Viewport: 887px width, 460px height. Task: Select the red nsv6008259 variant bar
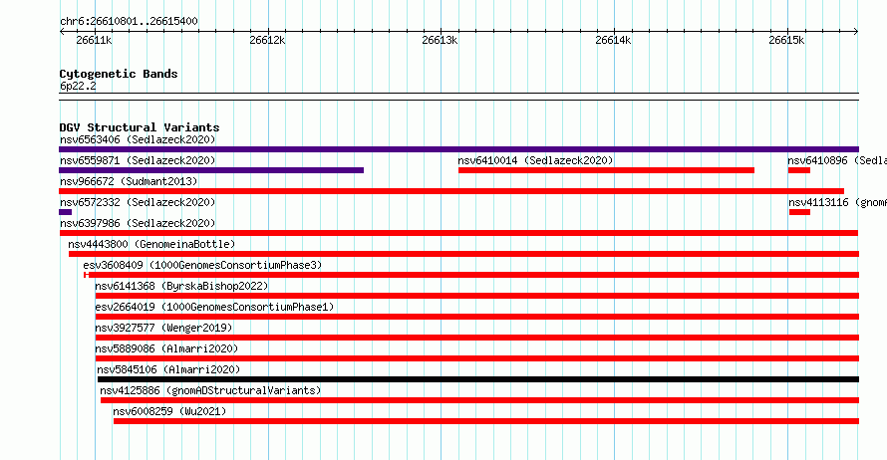(x=486, y=421)
